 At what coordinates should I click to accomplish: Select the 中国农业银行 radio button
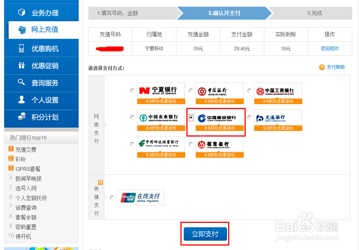(132, 118)
